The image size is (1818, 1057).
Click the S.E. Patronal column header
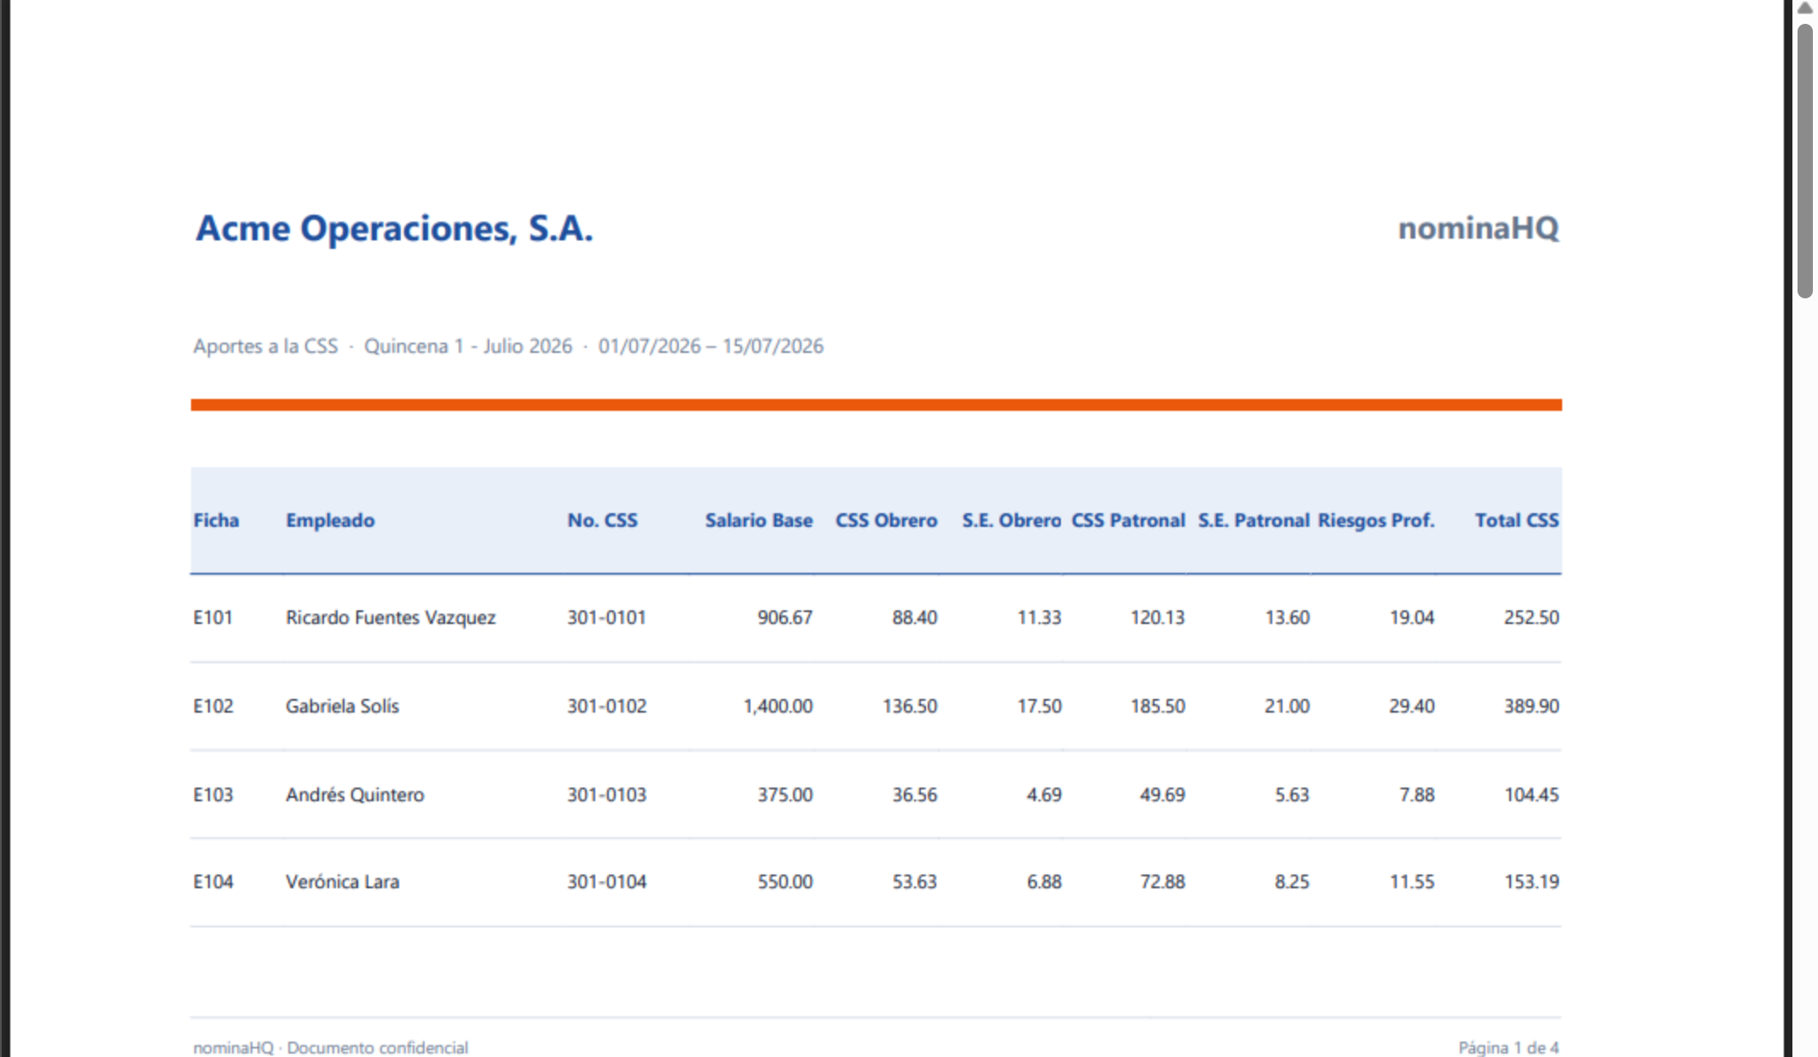(x=1253, y=520)
